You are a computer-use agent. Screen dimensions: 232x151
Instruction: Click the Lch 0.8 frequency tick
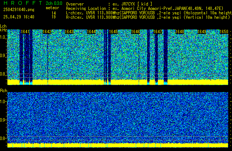3,74
